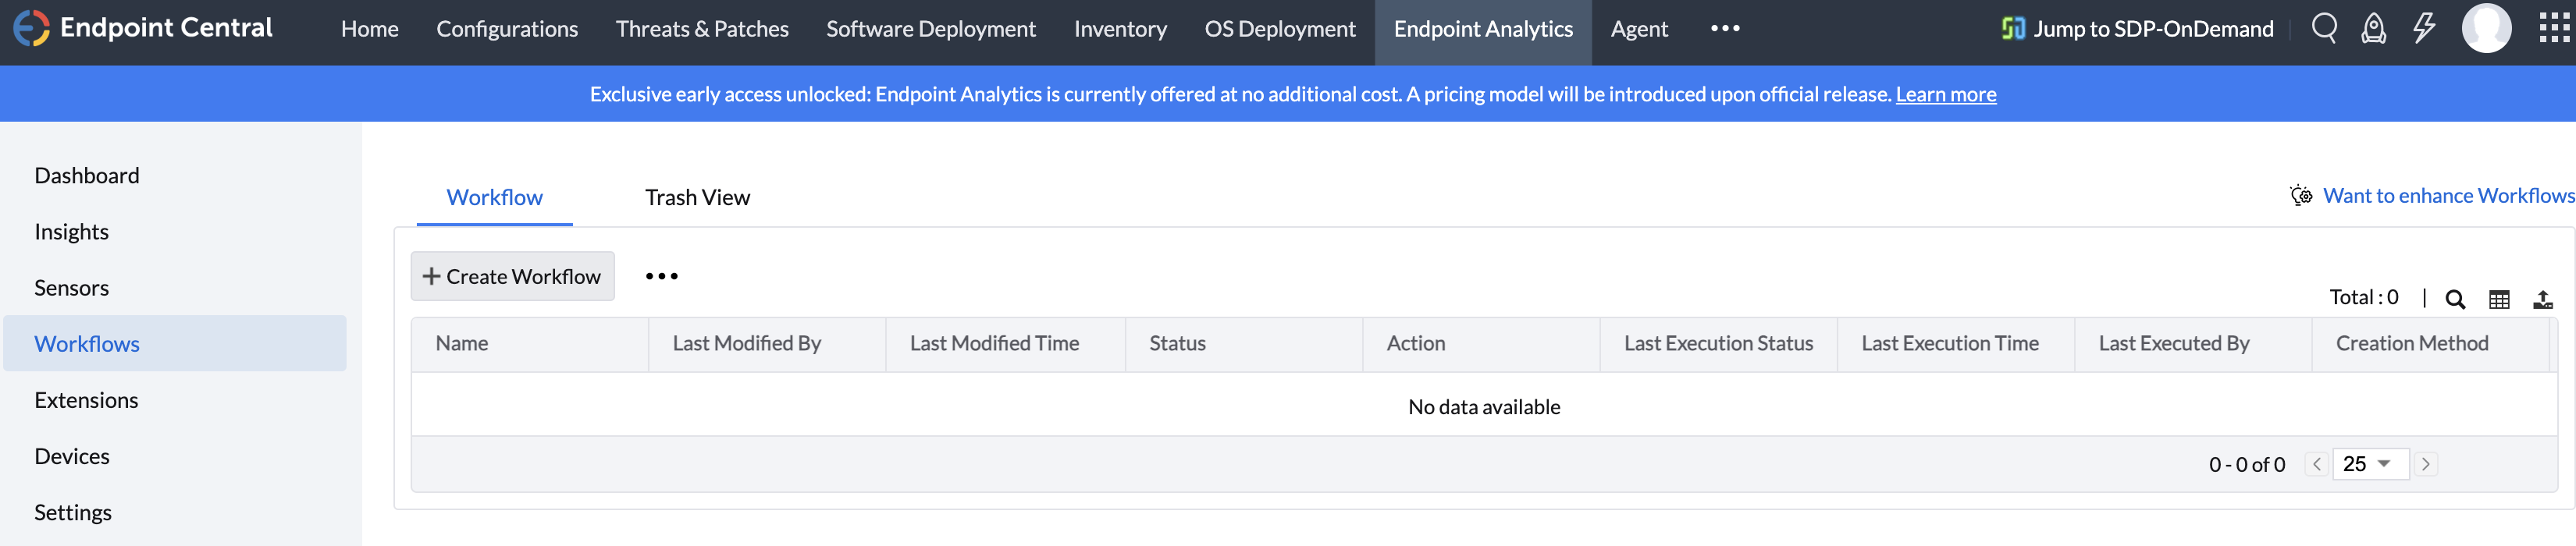Open the column chooser table icon
Viewport: 2576px width, 546px height.
click(2499, 299)
